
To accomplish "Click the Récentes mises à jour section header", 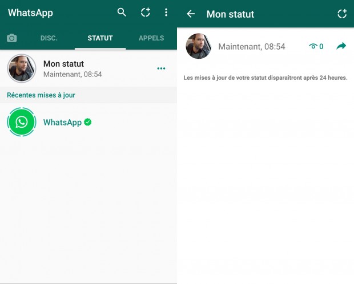I will tap(41, 95).
